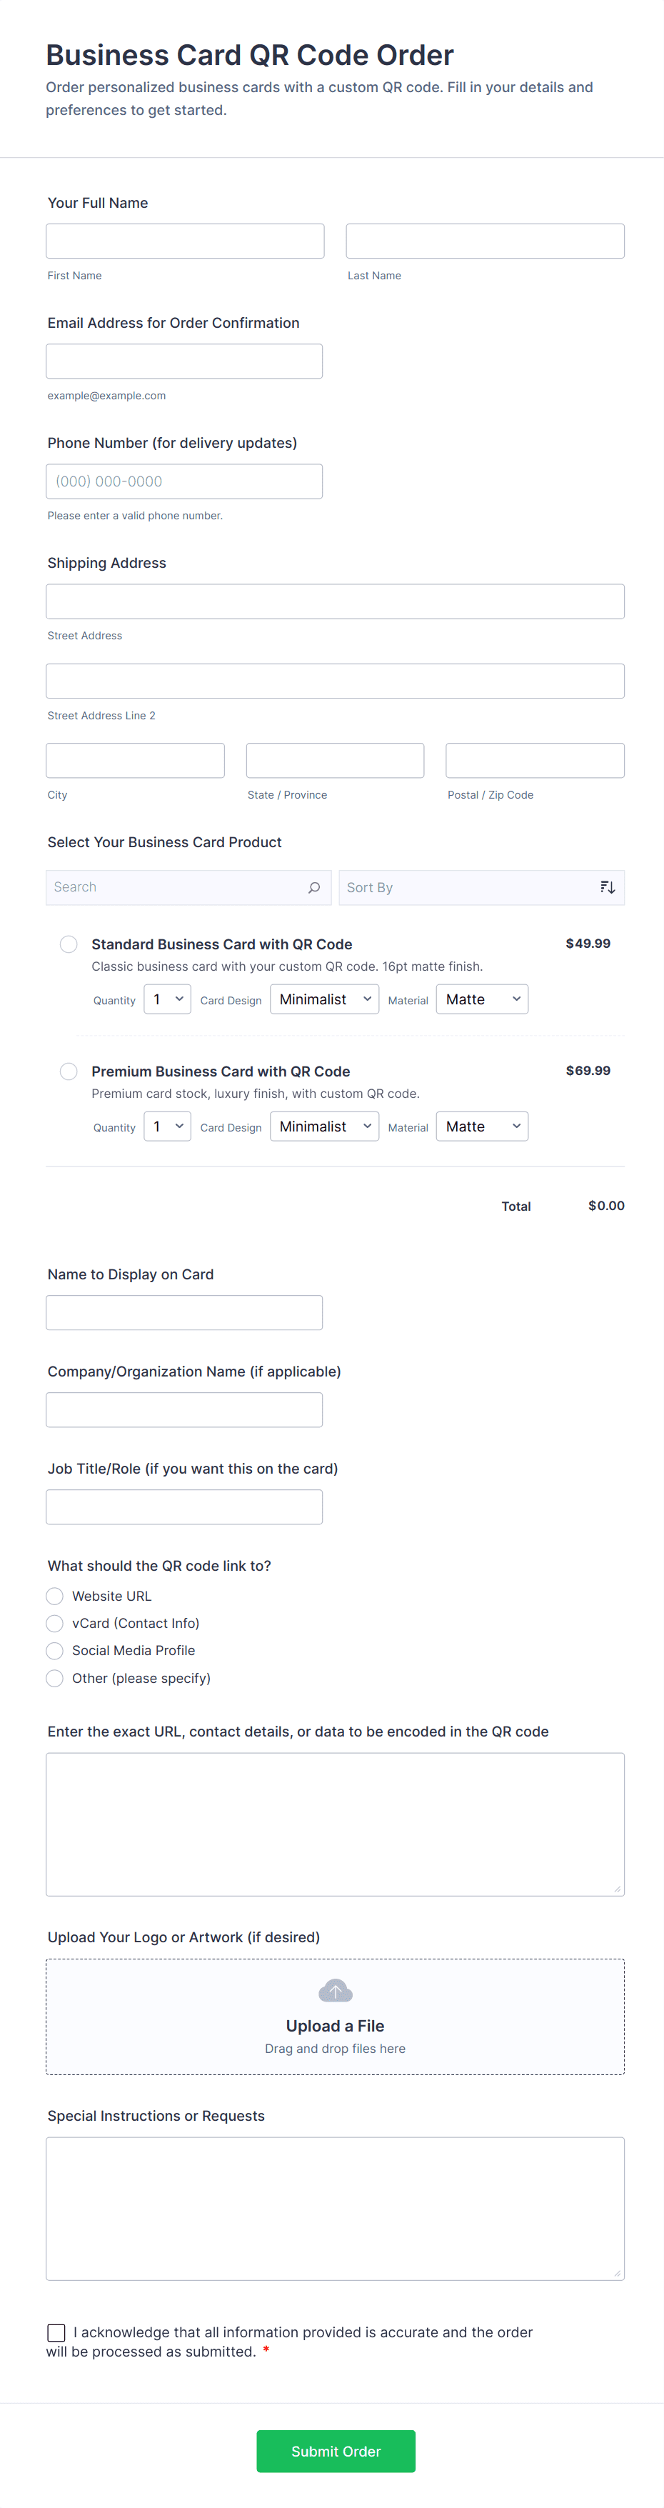Screen dimensions: 664x2508
Task: Open Quantity dropdown for Standard card
Action: [168, 1000]
